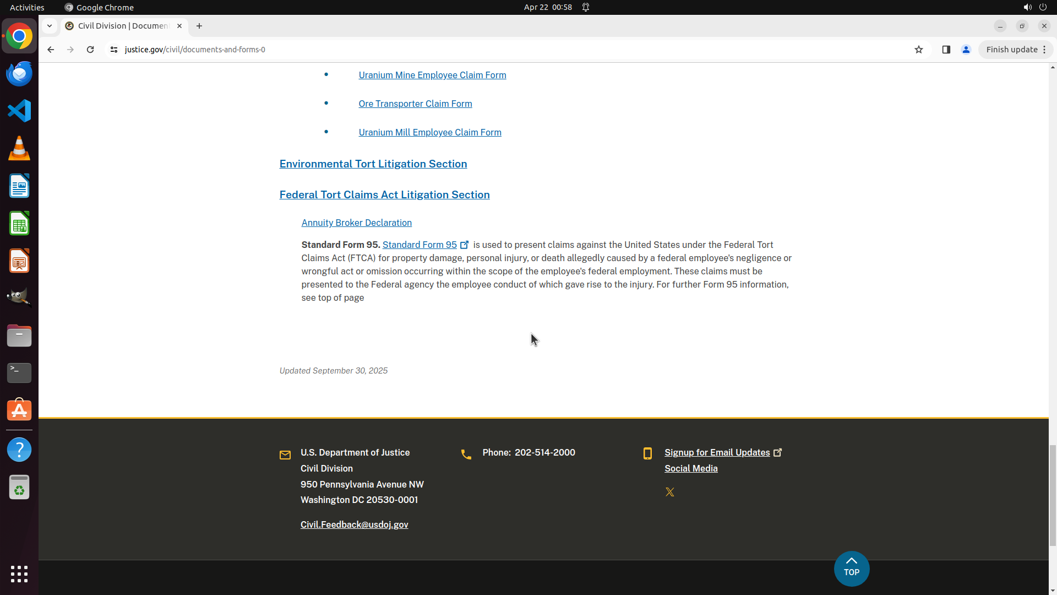Open Uranium Mine Employee Claim Form link
This screenshot has width=1057, height=595.
(432, 75)
